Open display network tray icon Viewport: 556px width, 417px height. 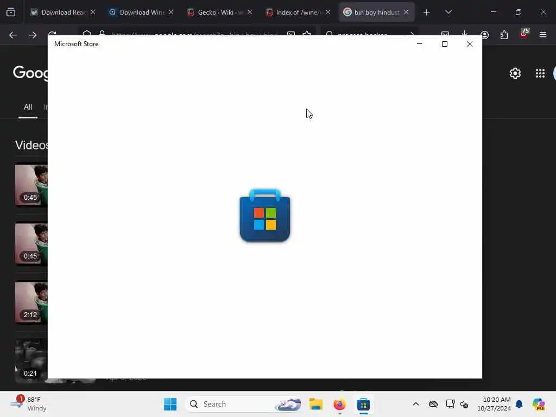(450, 404)
